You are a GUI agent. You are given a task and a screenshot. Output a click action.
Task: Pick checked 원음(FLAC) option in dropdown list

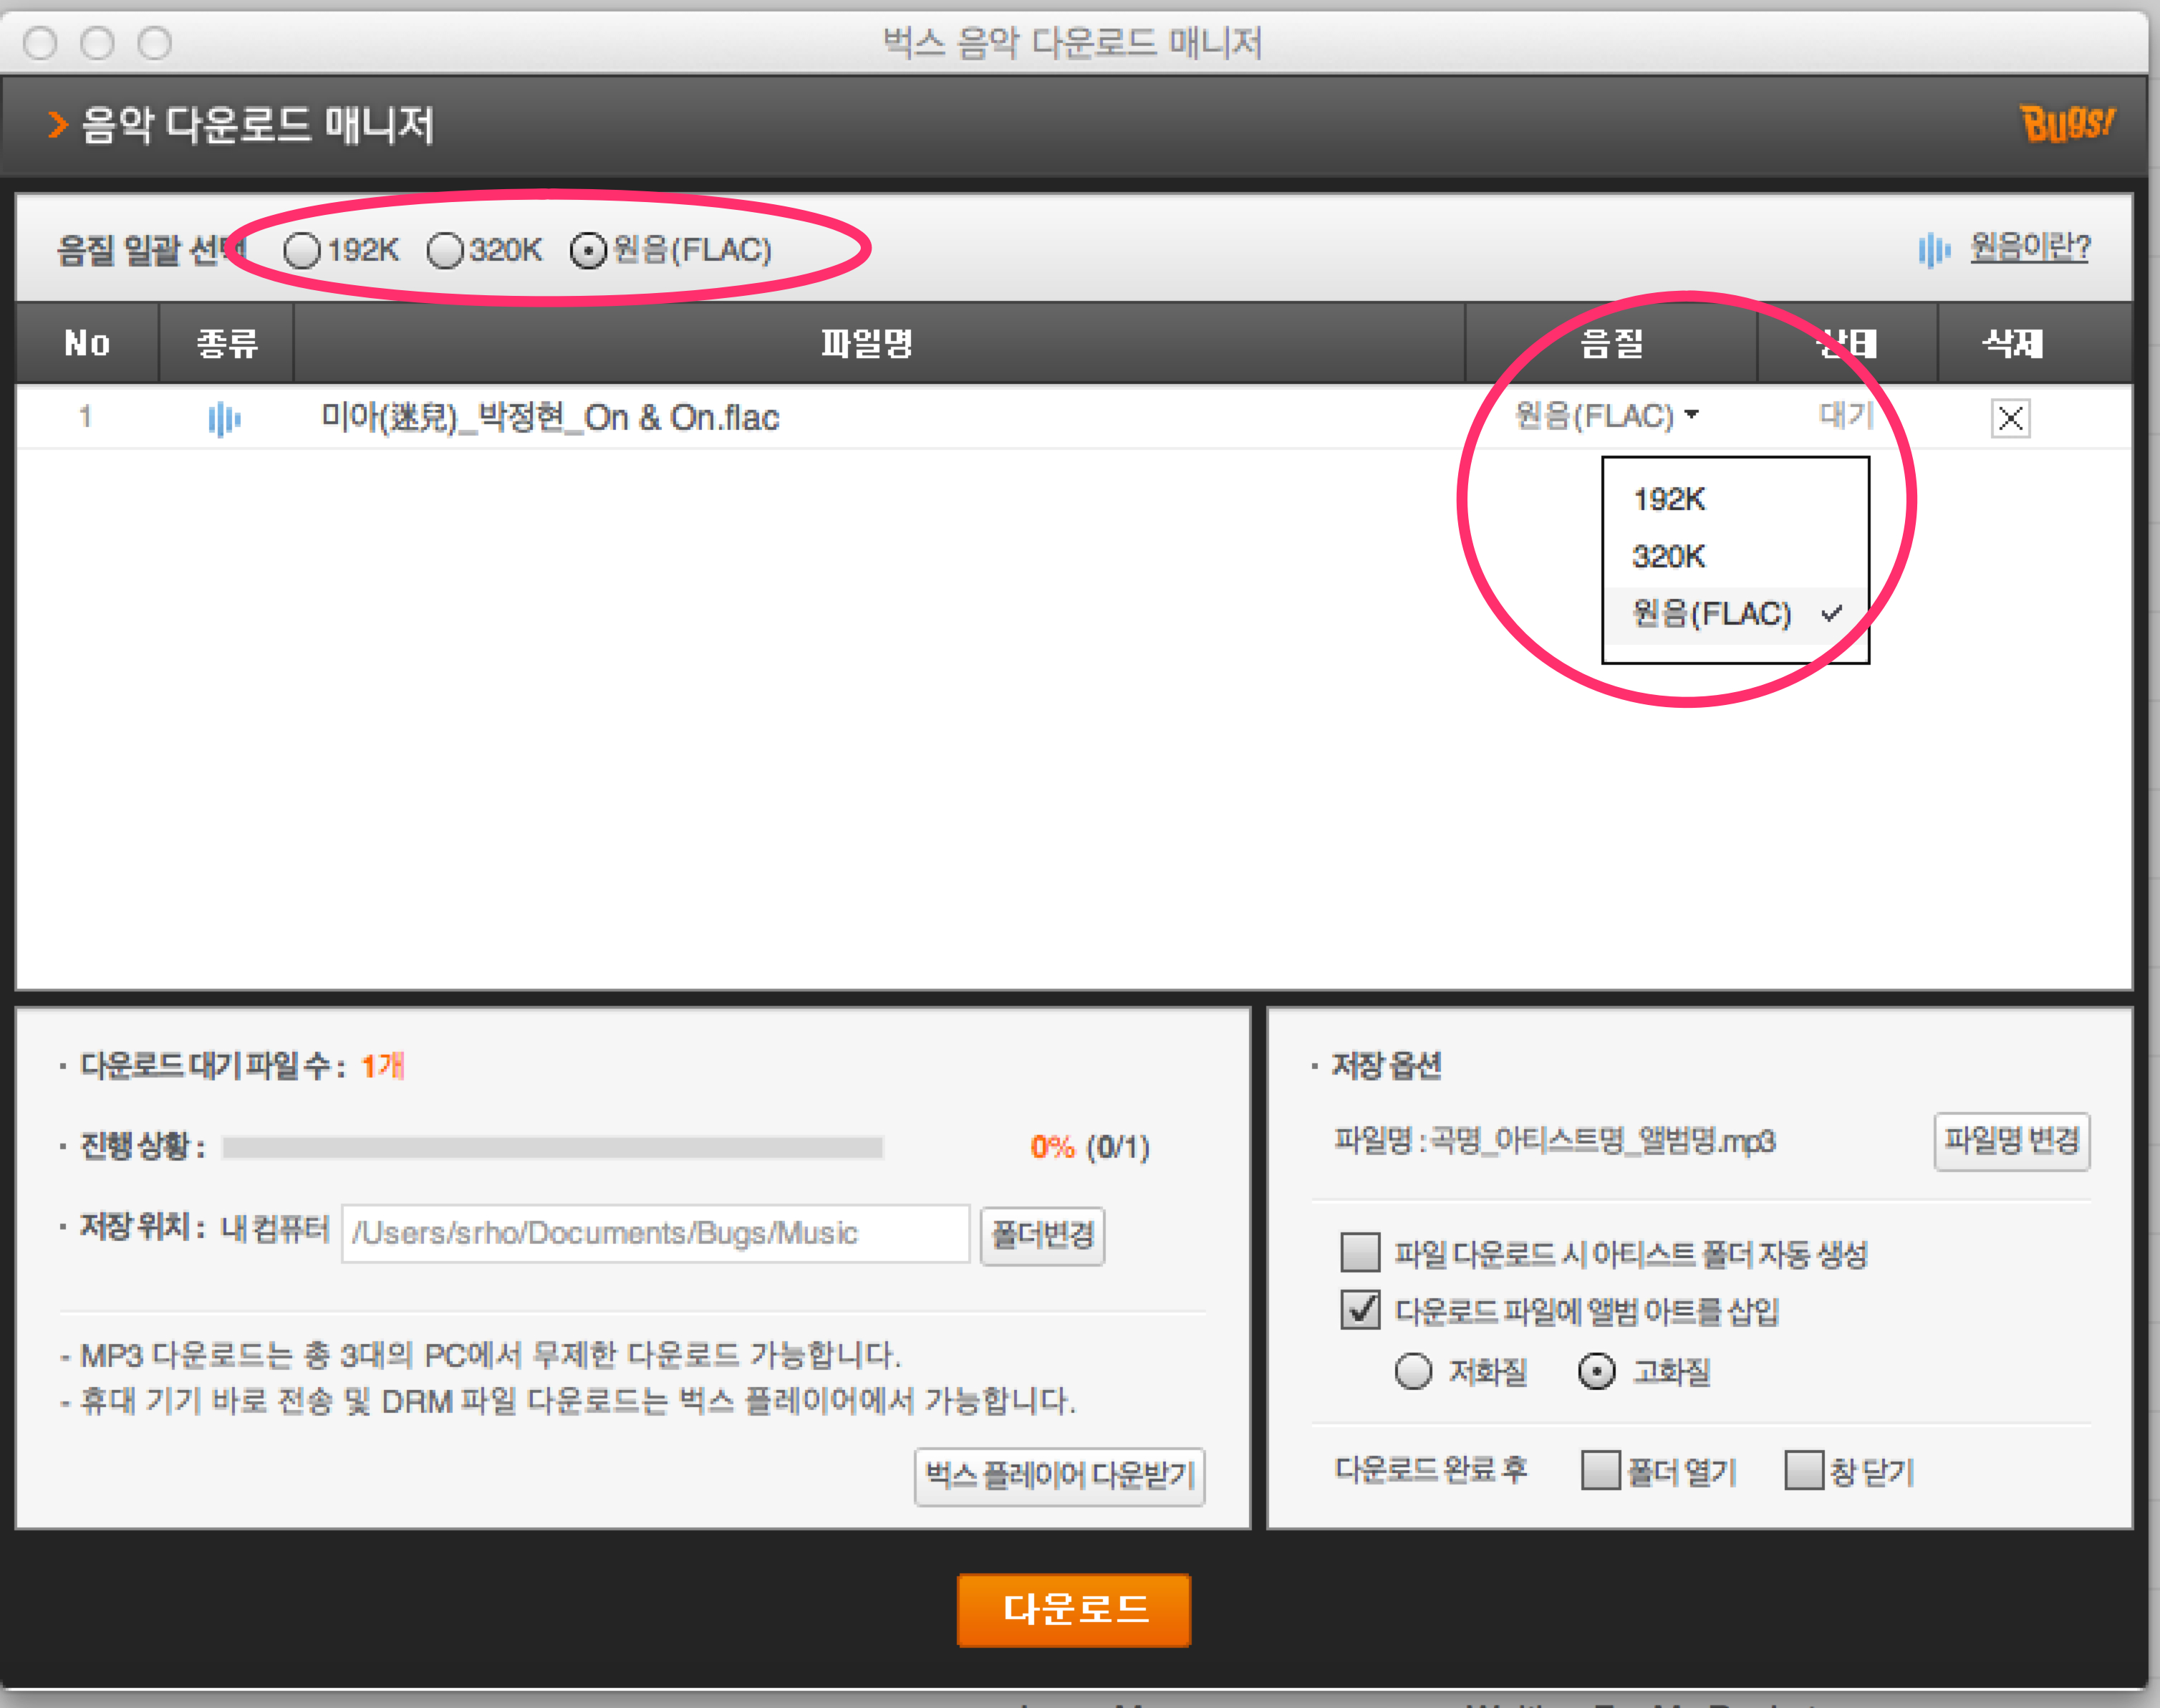[1711, 613]
